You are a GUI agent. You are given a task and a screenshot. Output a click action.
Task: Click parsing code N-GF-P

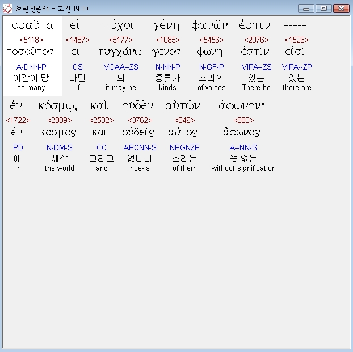[212, 67]
